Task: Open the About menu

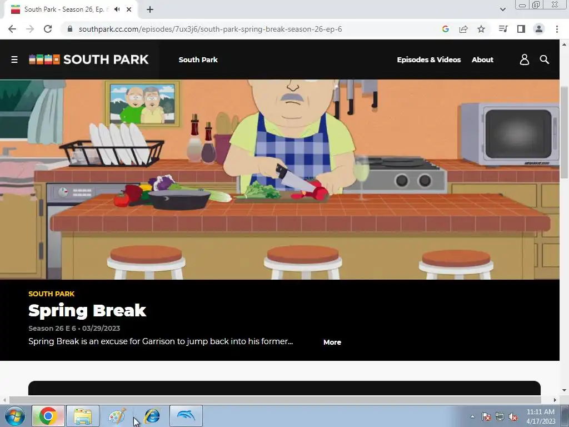Action: tap(482, 59)
